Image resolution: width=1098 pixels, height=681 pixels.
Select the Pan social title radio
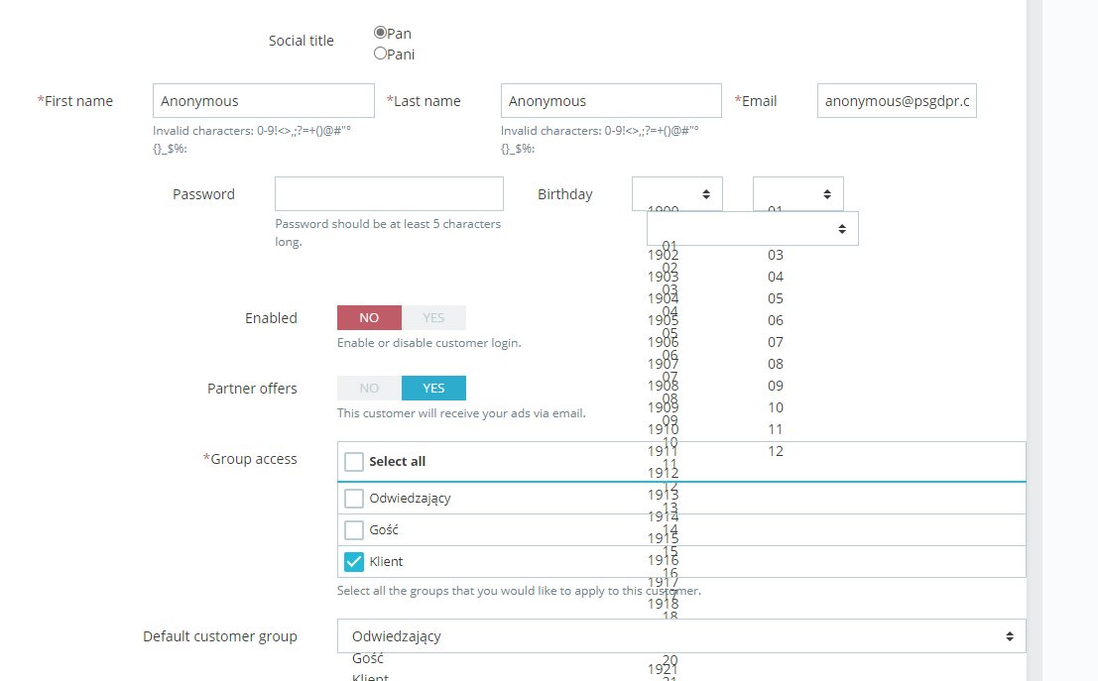coord(380,33)
